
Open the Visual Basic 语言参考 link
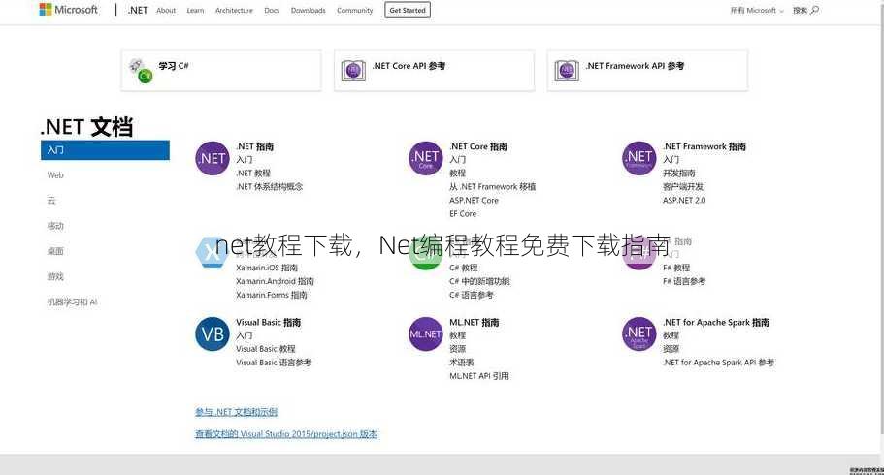(x=274, y=363)
